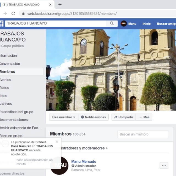Open the Archivos section

[6, 104]
